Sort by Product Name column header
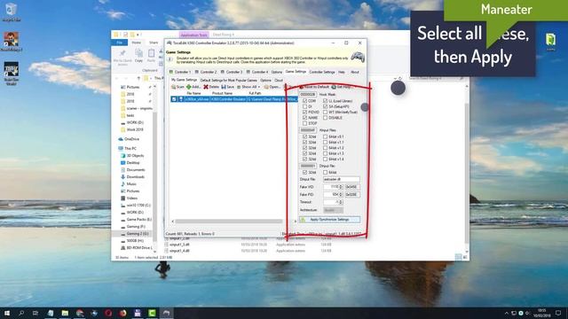568x319 pixels. [x=222, y=93]
